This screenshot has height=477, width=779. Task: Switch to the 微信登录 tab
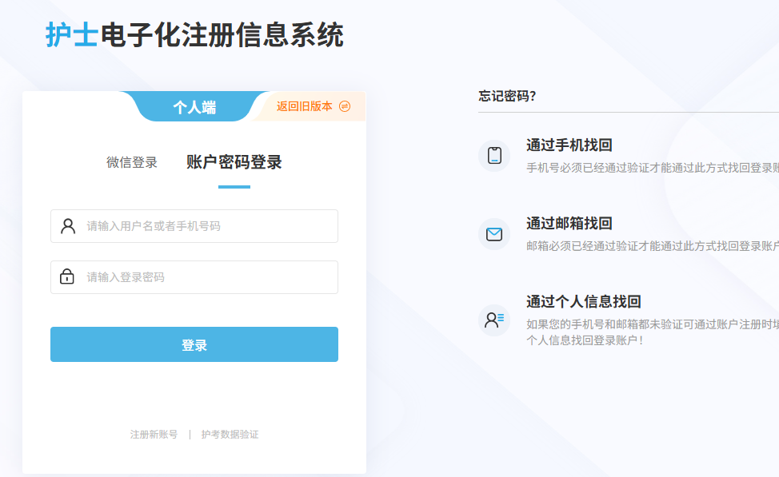pyautogui.click(x=132, y=162)
